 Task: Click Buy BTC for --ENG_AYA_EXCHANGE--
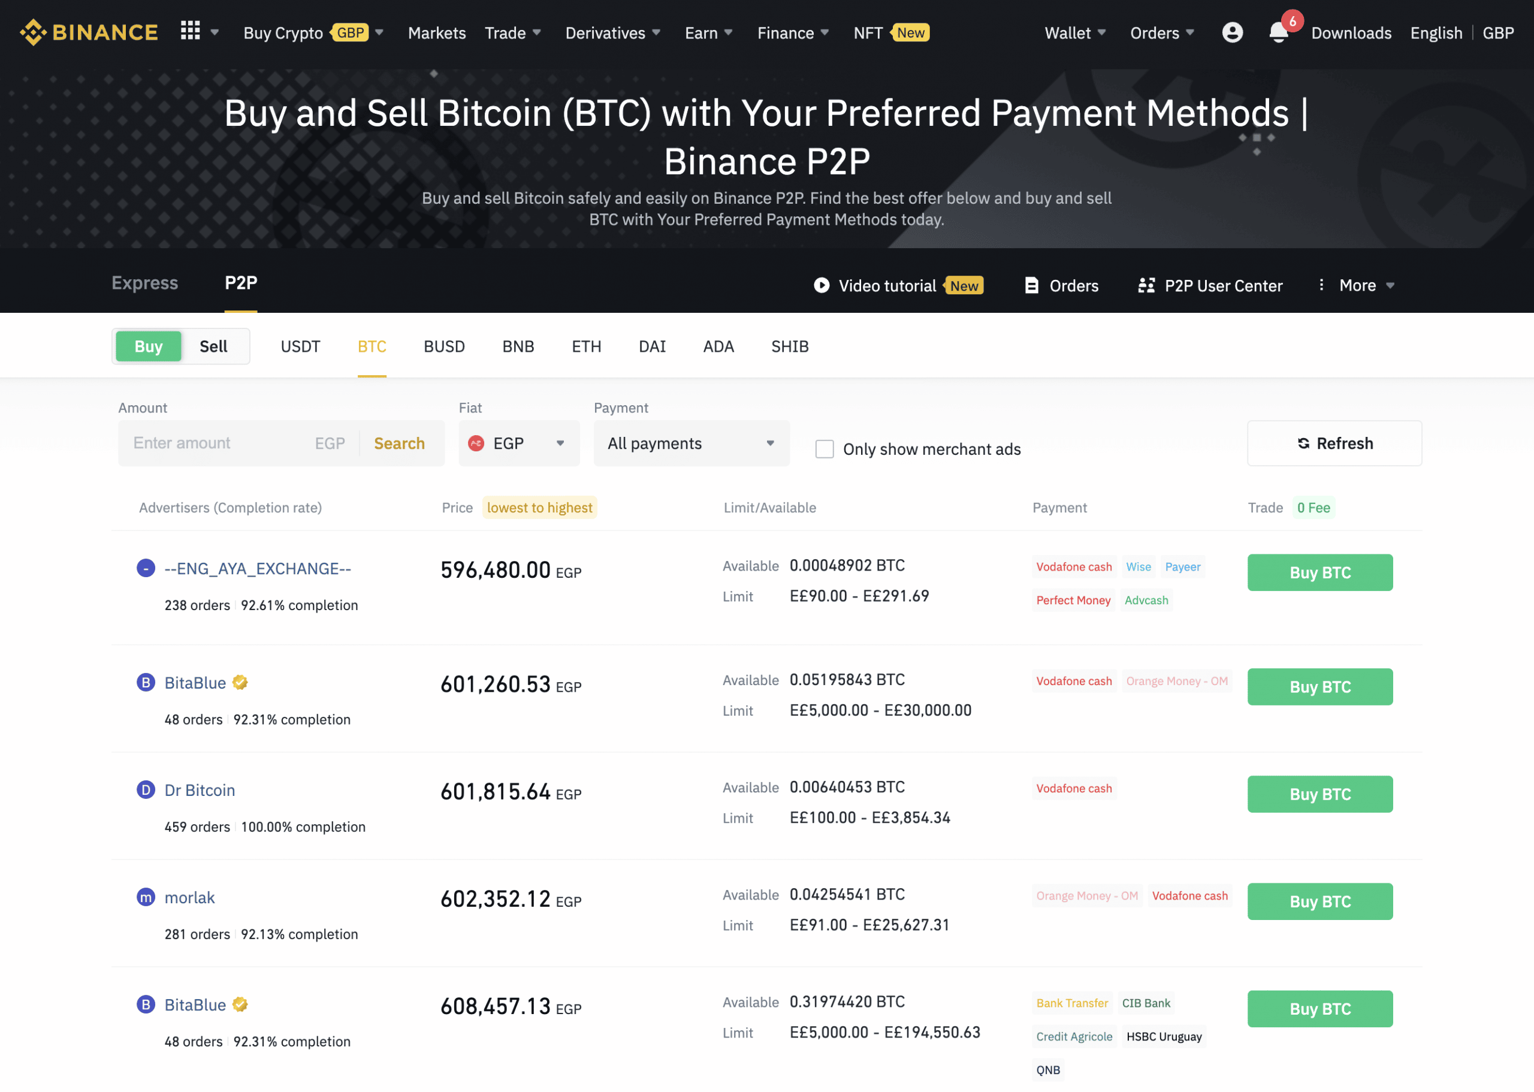[1320, 572]
